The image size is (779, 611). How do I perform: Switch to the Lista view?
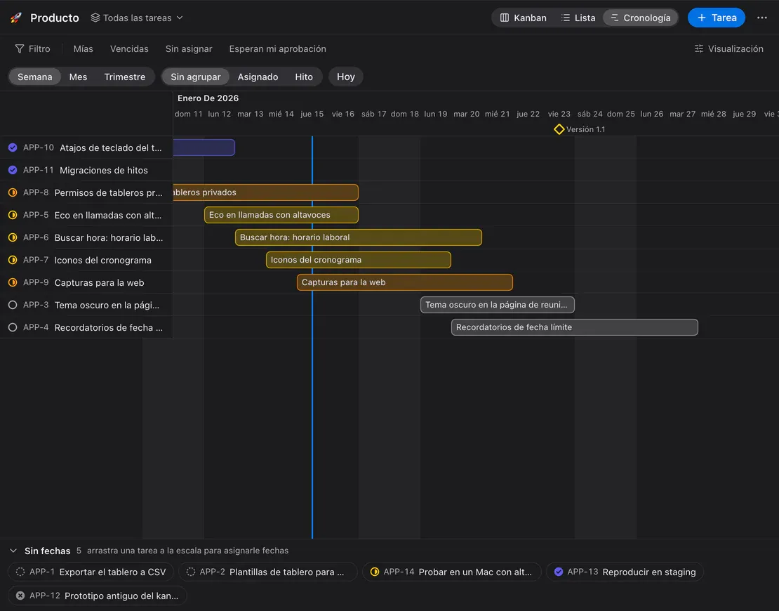pyautogui.click(x=578, y=18)
